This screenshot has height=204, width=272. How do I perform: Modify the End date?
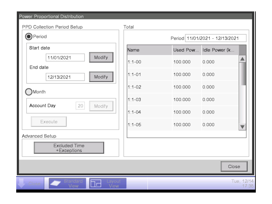(101, 77)
